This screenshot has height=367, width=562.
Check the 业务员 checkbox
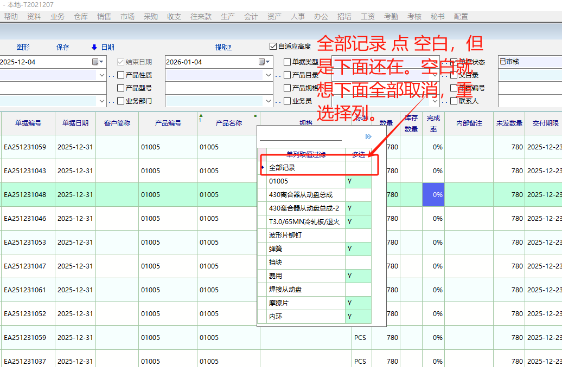[288, 101]
